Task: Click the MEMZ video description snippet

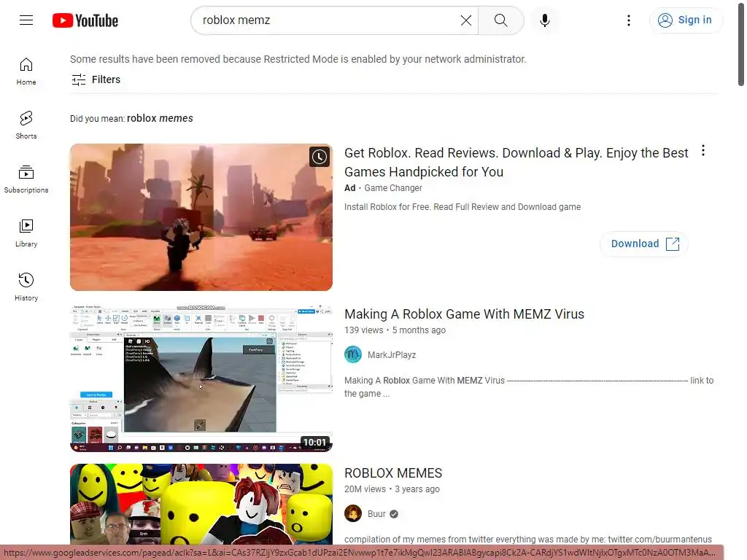Action: click(529, 387)
